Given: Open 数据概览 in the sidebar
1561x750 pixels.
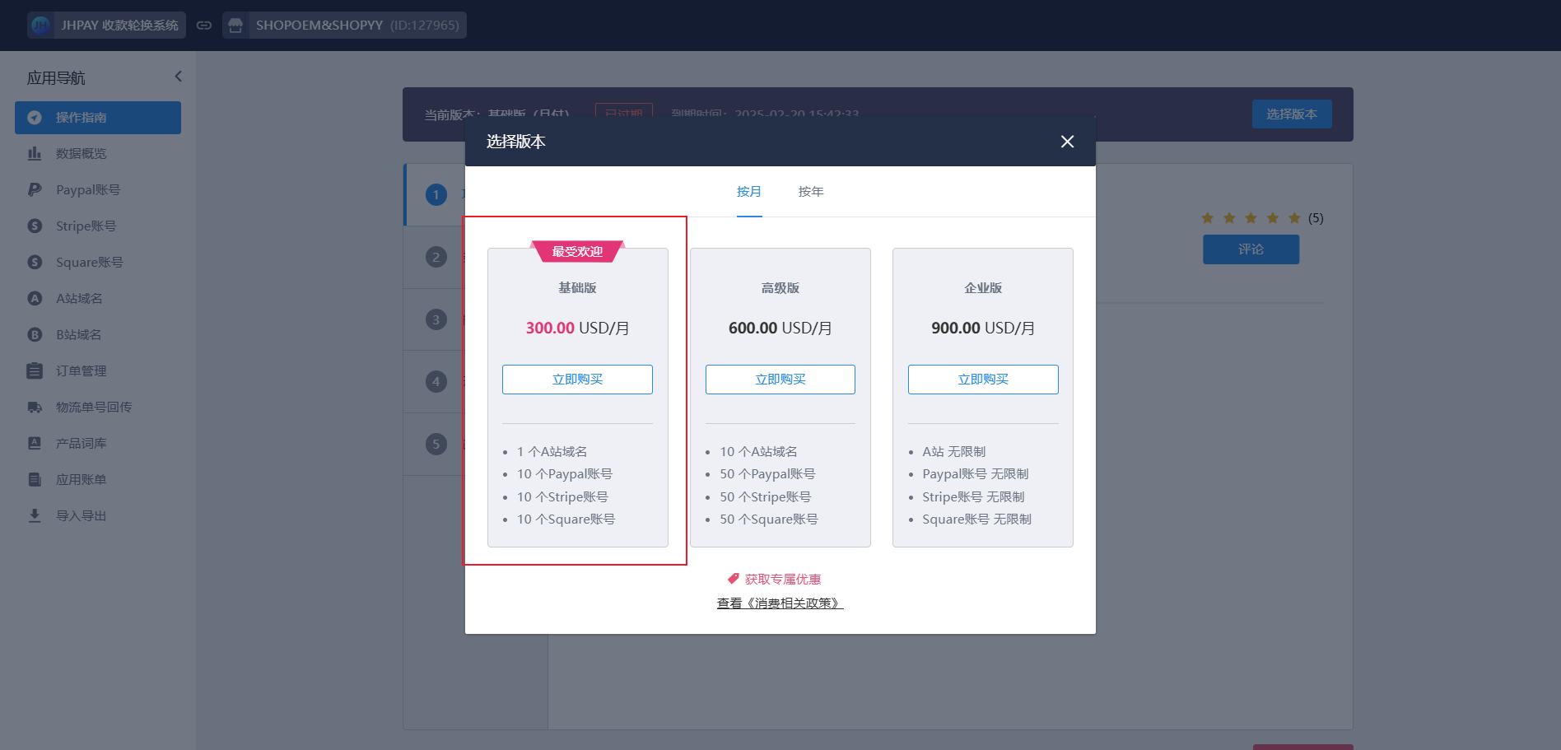Looking at the screenshot, I should click(x=98, y=154).
